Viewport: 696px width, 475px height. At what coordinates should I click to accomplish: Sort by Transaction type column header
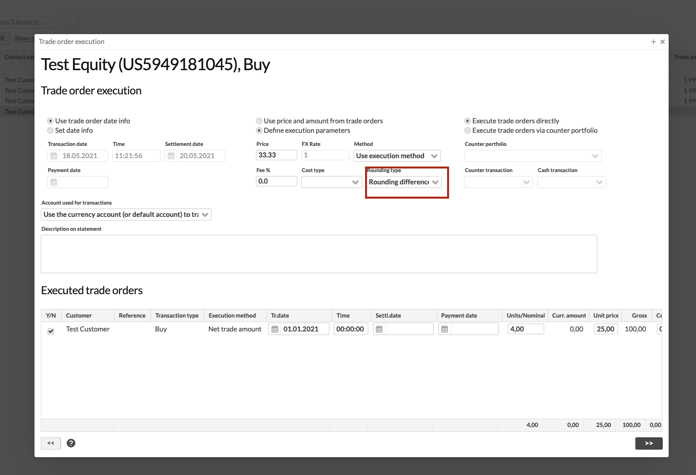click(x=177, y=316)
